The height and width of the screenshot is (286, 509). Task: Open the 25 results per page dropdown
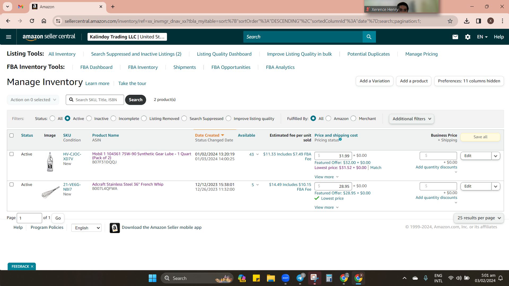click(479, 218)
